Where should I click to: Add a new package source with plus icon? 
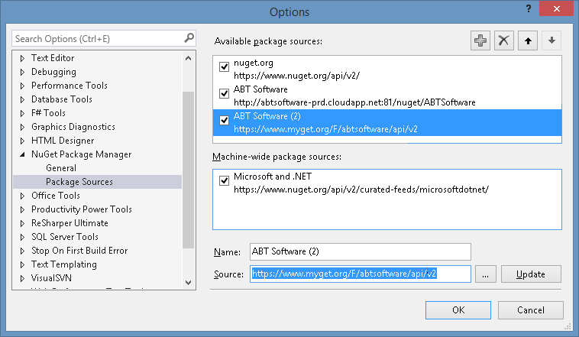tap(480, 41)
